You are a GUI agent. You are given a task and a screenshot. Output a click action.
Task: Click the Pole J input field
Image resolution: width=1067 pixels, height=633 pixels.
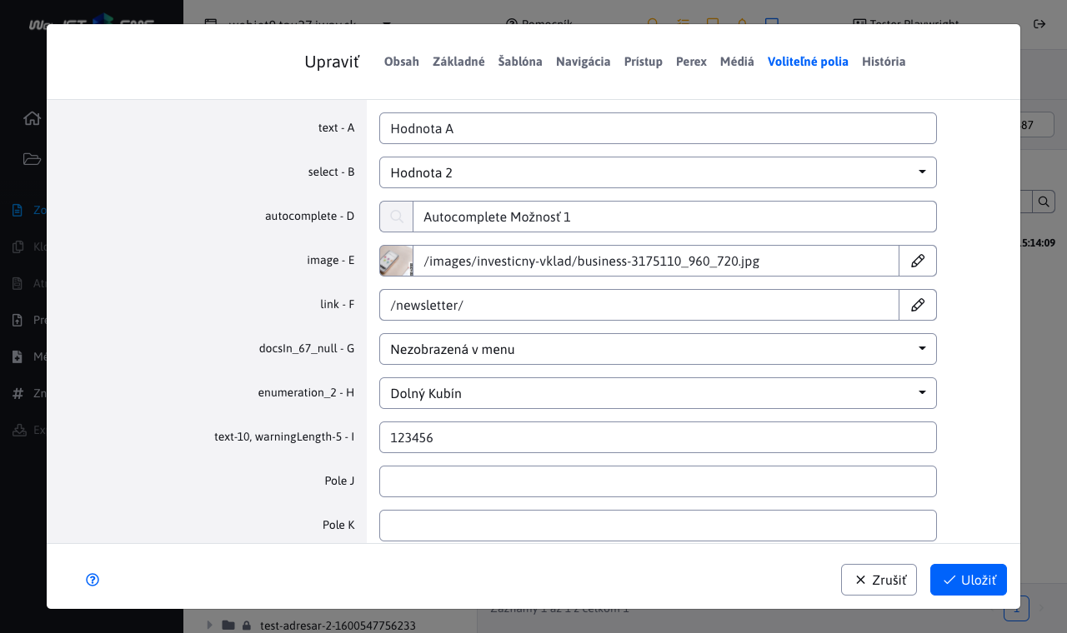point(658,481)
